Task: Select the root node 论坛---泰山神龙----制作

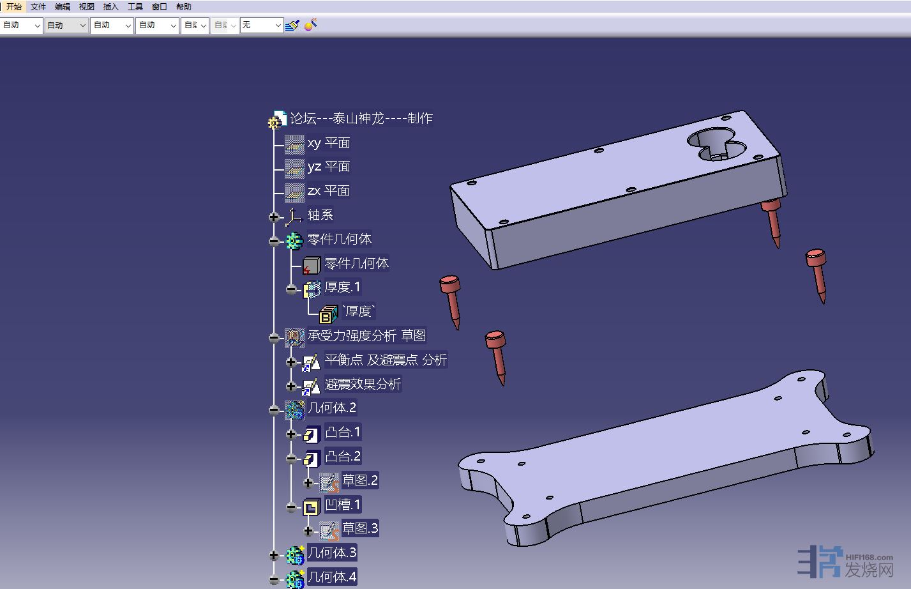Action: tap(361, 118)
